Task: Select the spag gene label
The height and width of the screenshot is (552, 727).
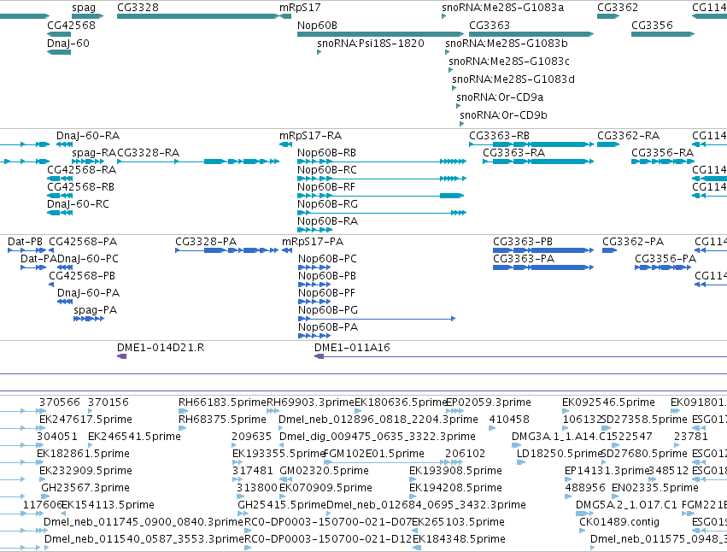Action: click(x=84, y=8)
